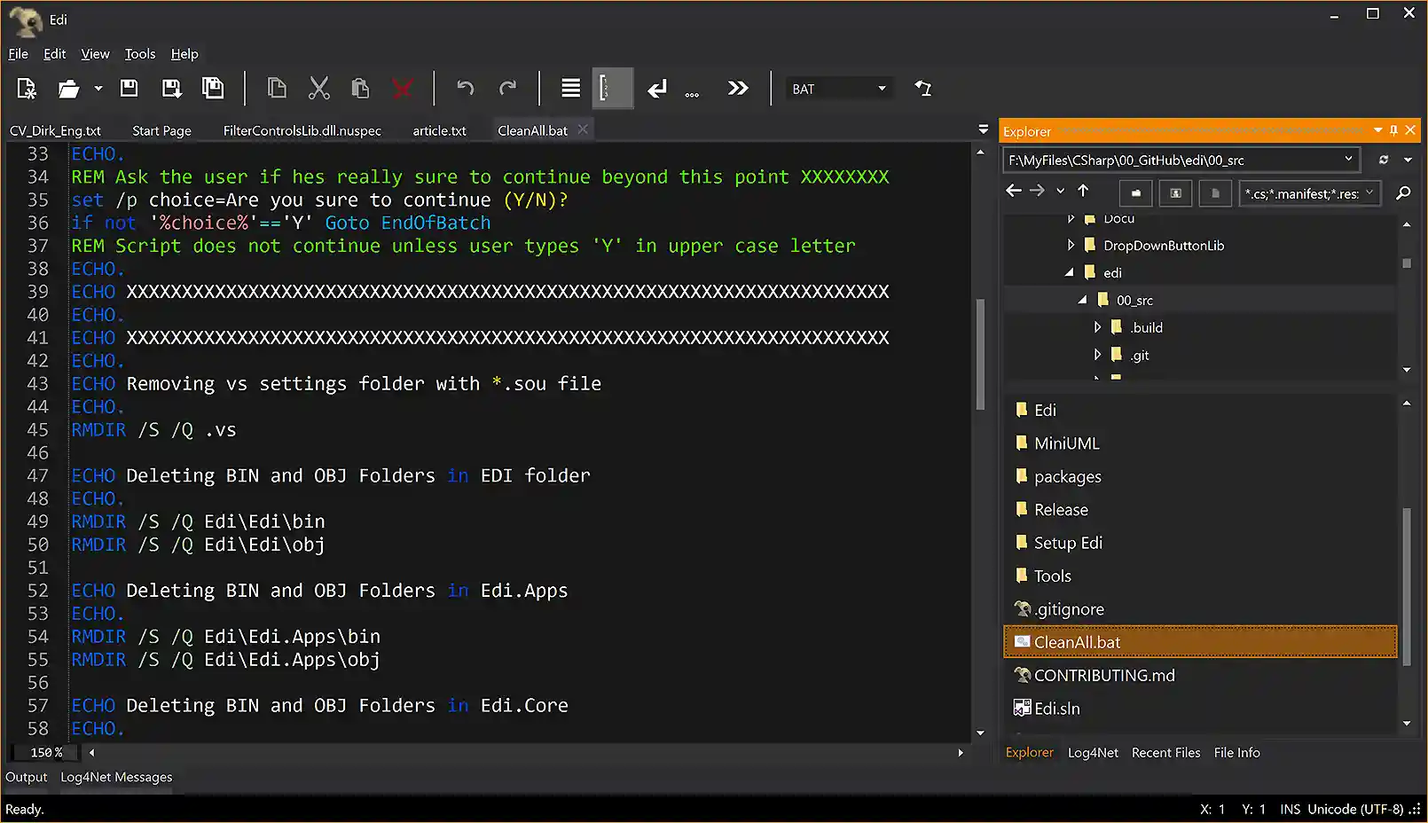Open the BAT syntax highlighting dropdown

[x=881, y=88]
